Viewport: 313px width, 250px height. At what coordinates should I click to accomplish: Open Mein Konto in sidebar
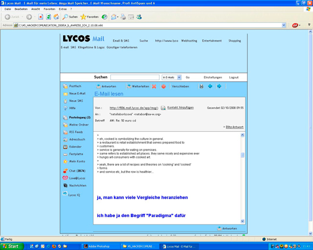[74, 161]
